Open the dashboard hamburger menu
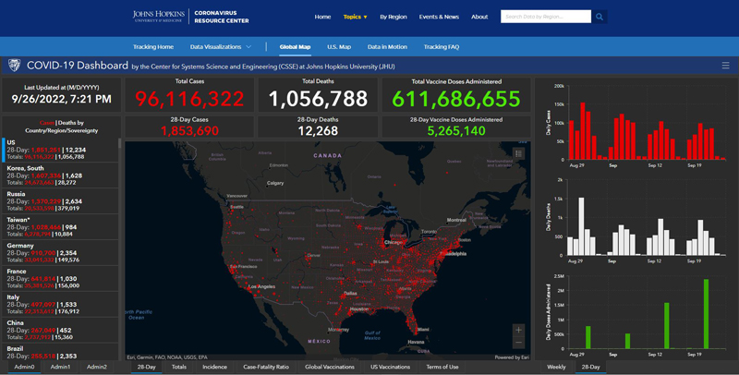The height and width of the screenshot is (375, 739). pos(725,66)
